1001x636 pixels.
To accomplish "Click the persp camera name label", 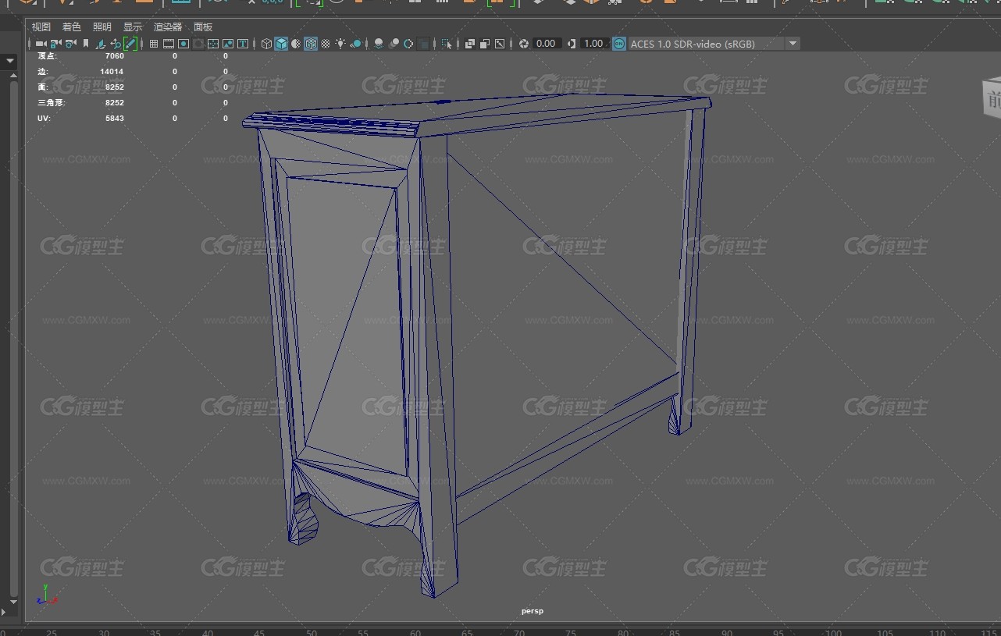I will pyautogui.click(x=533, y=611).
